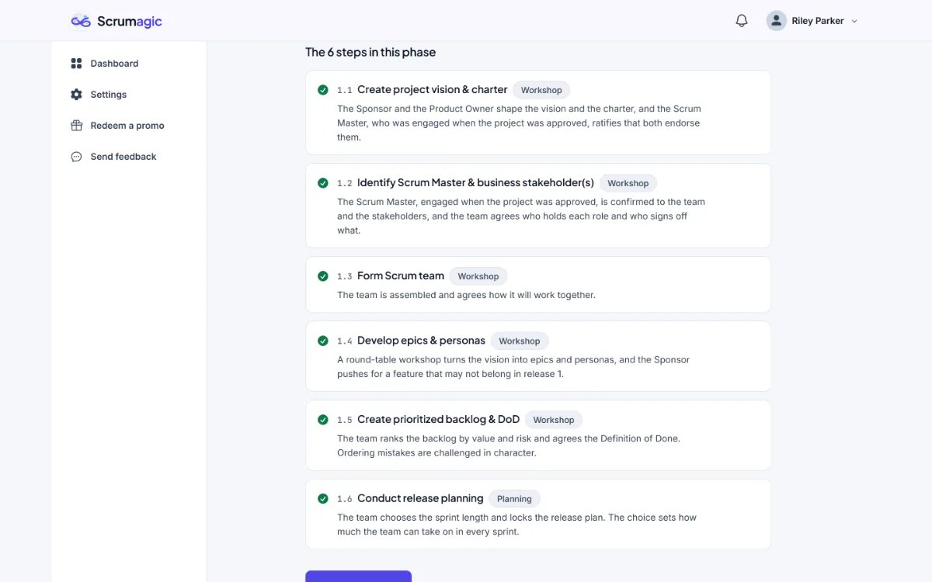The image size is (932, 582).
Task: Click the step number 1.1
Action: tap(345, 90)
